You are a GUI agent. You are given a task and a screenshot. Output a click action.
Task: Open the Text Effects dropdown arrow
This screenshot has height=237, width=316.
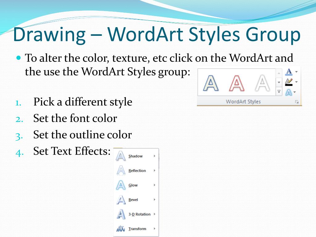pos(295,92)
